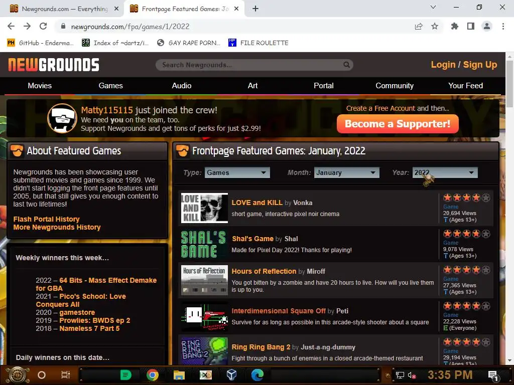This screenshot has height=385, width=514.
Task: Click the browser address bar URL
Action: click(130, 27)
